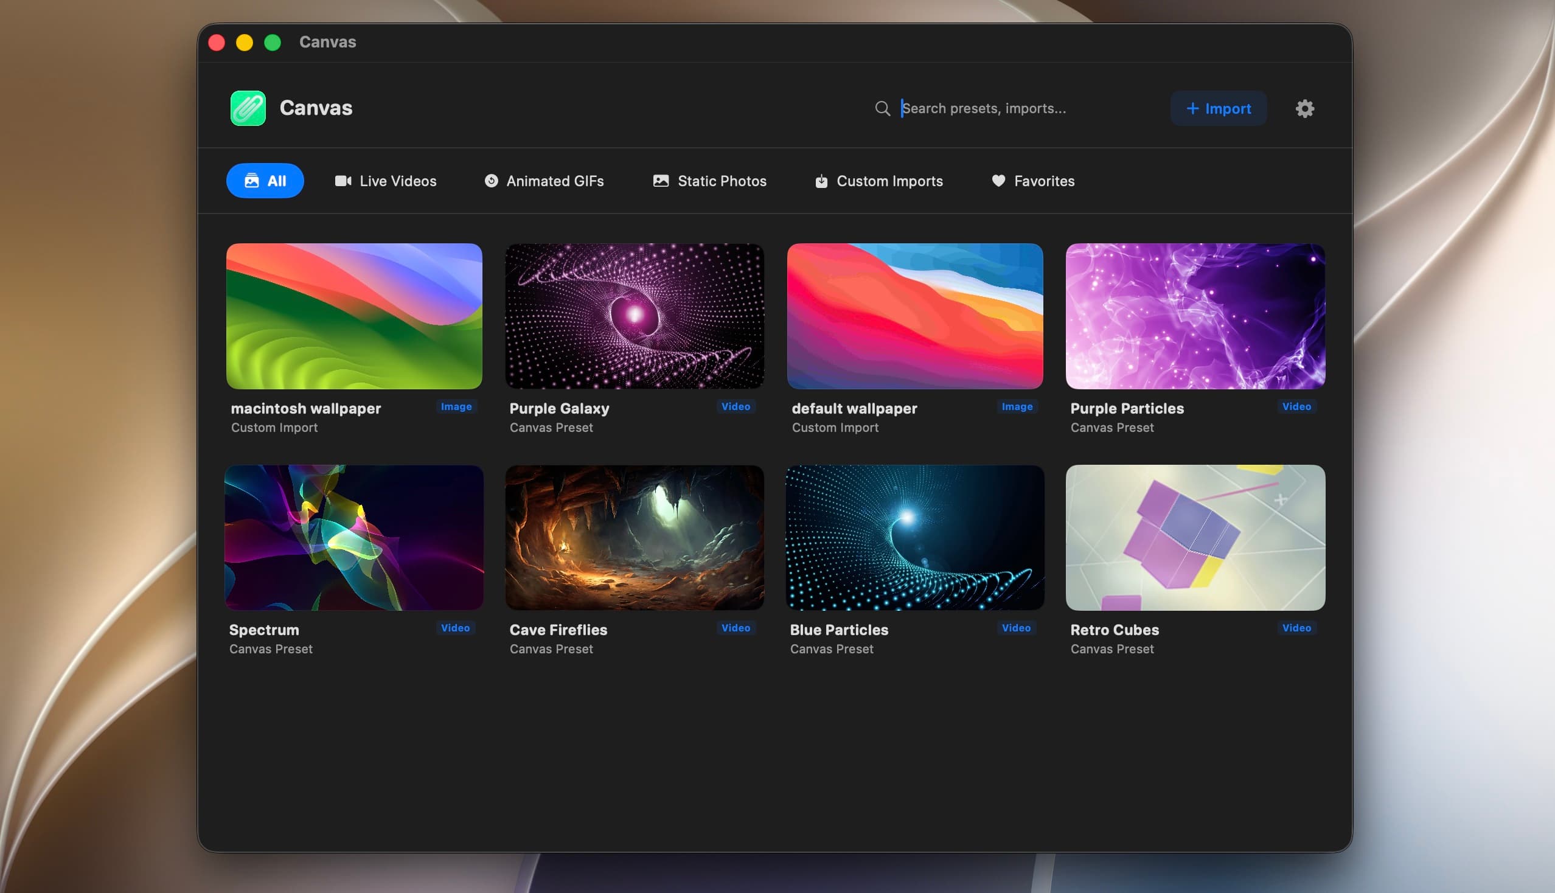Click the Live Videos camera icon

[x=343, y=181]
